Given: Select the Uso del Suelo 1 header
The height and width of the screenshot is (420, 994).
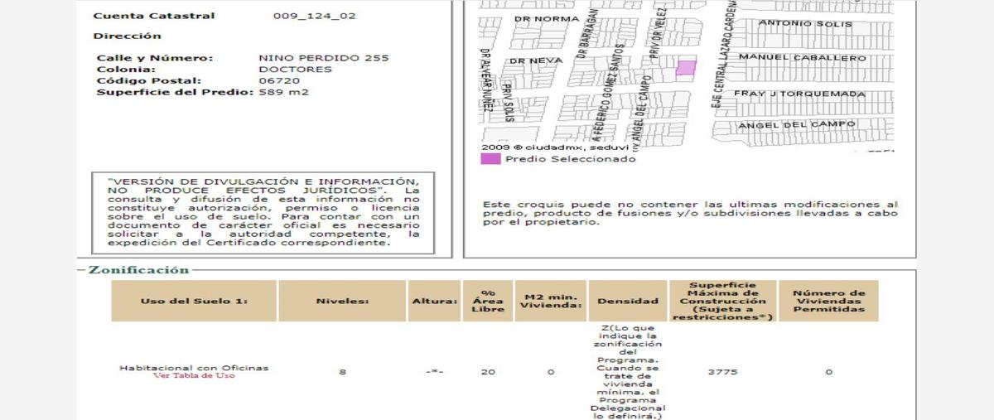Looking at the screenshot, I should [x=194, y=302].
